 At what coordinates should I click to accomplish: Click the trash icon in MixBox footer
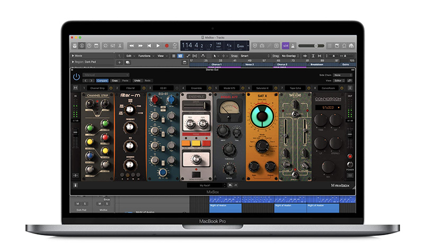pyautogui.click(x=75, y=185)
